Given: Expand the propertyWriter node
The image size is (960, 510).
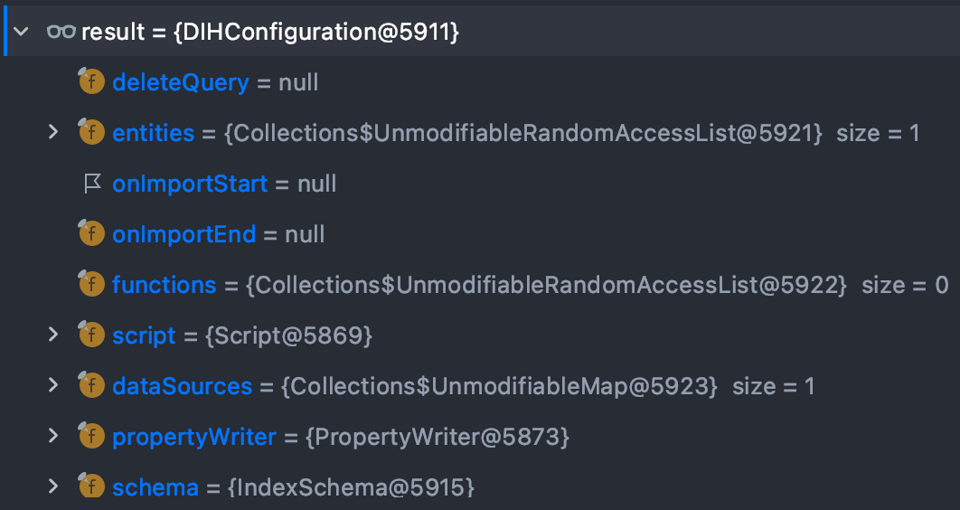Looking at the screenshot, I should pos(53,437).
